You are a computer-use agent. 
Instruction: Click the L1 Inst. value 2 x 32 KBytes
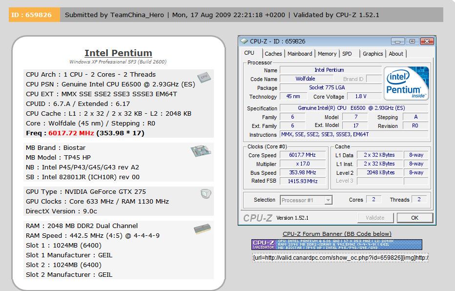(379, 164)
